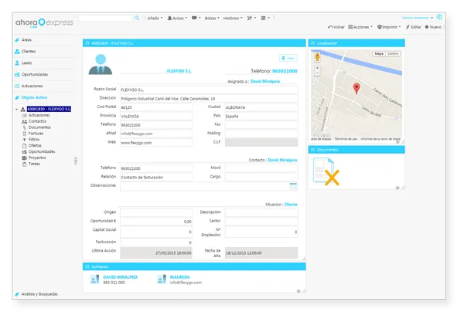
Task: Select 43001830 - FLEXYGO S.L. tree item
Action: pos(49,109)
